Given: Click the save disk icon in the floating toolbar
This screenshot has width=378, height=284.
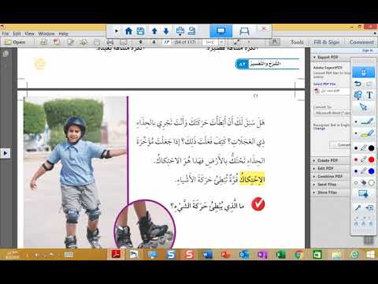Looking at the screenshot, I should pyautogui.click(x=140, y=31).
